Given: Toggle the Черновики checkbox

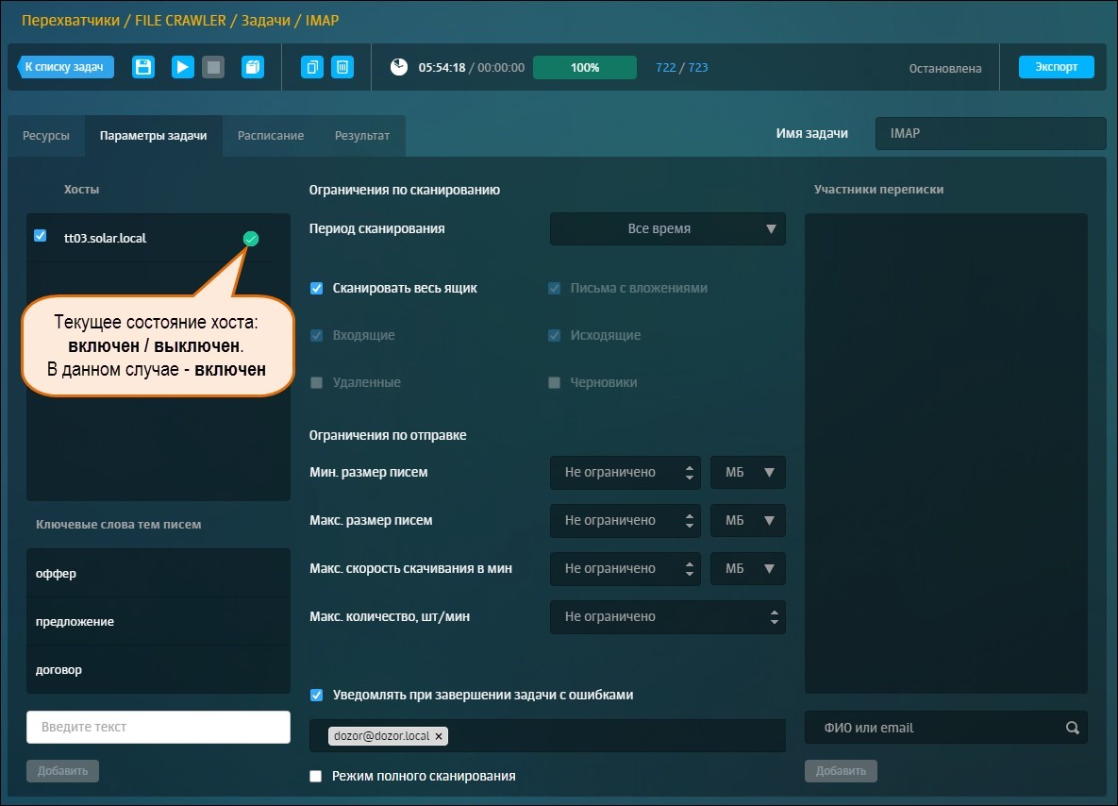Looking at the screenshot, I should 554,382.
